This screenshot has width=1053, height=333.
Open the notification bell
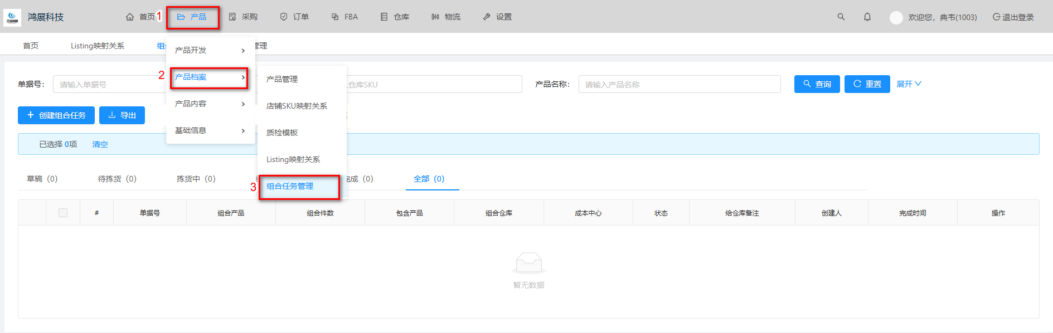coord(867,17)
